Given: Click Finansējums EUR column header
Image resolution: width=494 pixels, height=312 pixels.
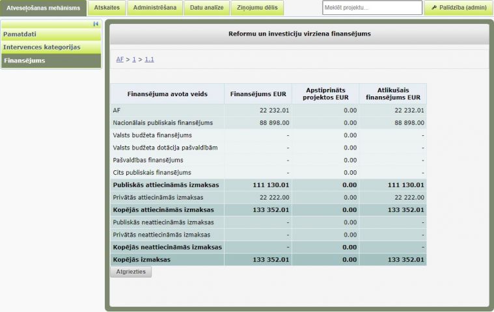Looking at the screenshot, I should pos(258,94).
